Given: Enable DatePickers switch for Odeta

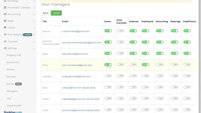Looking at the screenshot, I should (x=187, y=98).
